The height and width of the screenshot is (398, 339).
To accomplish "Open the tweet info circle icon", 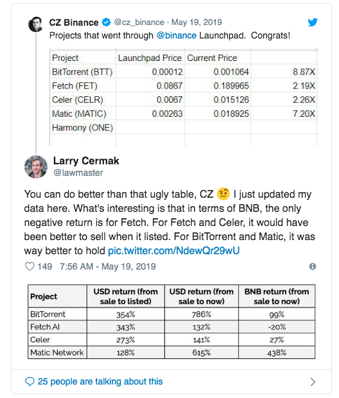I will (313, 266).
